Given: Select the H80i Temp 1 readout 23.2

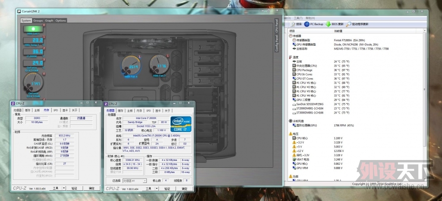Looking at the screenshot, I should click(x=33, y=40).
